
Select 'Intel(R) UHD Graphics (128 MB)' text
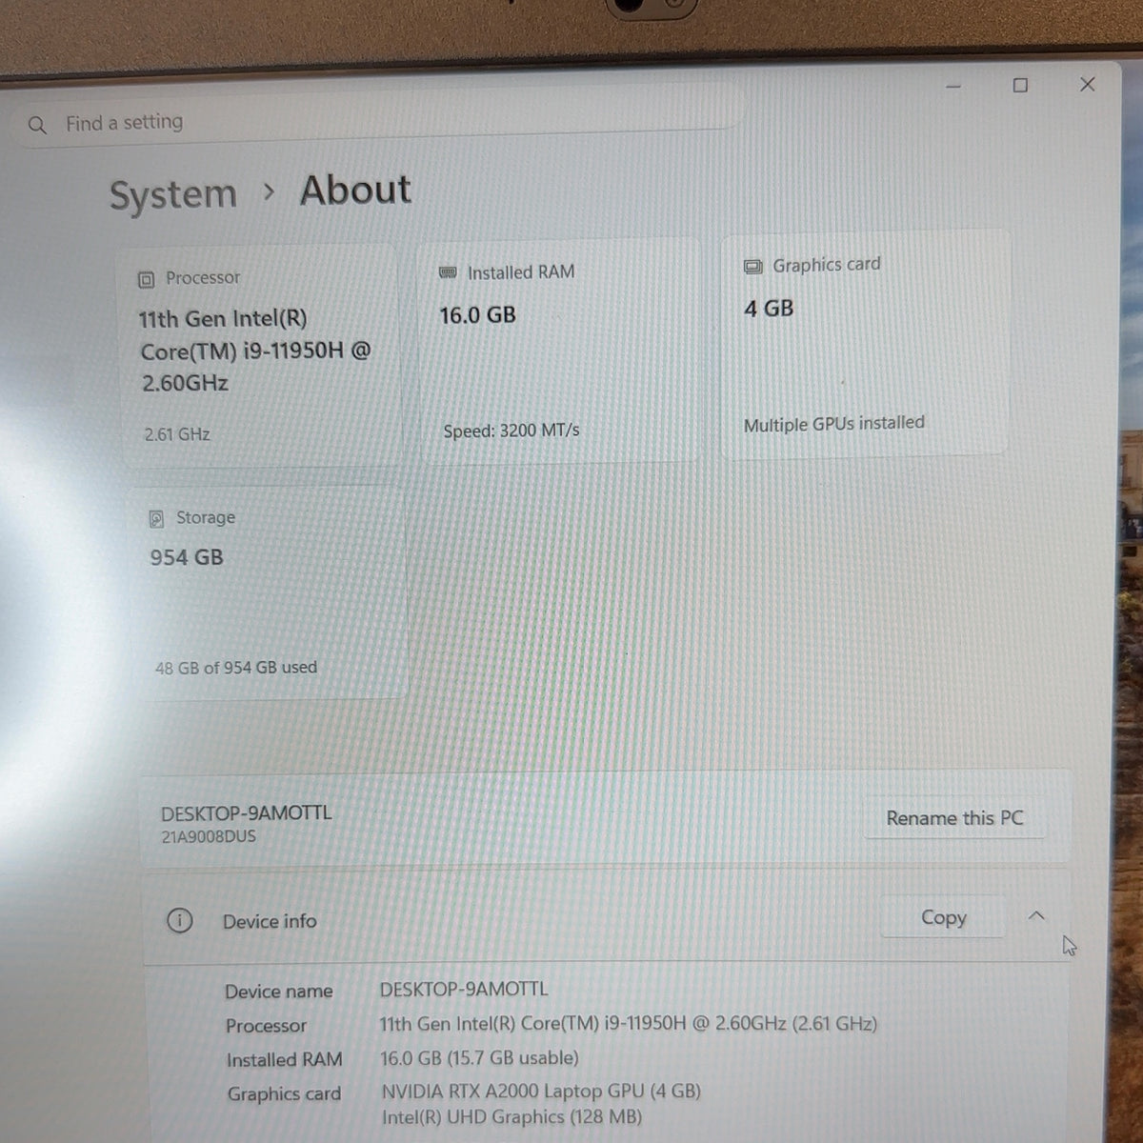coord(511,1117)
